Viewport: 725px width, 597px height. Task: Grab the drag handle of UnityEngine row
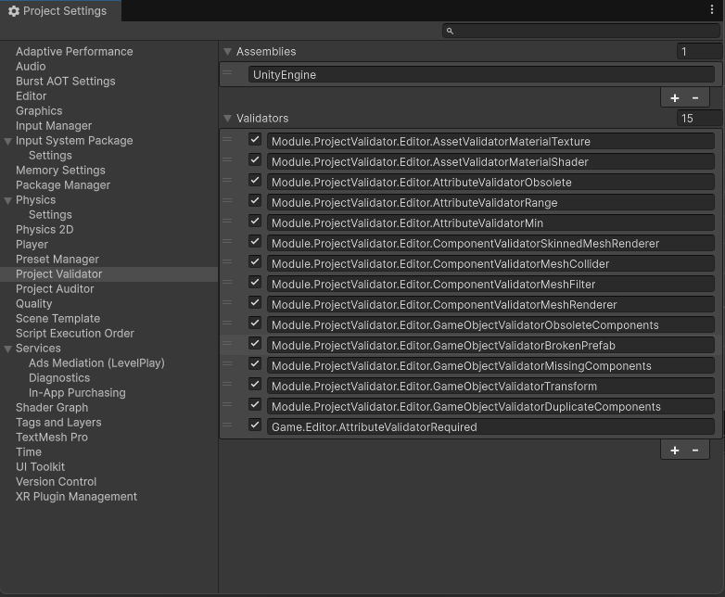[227, 72]
